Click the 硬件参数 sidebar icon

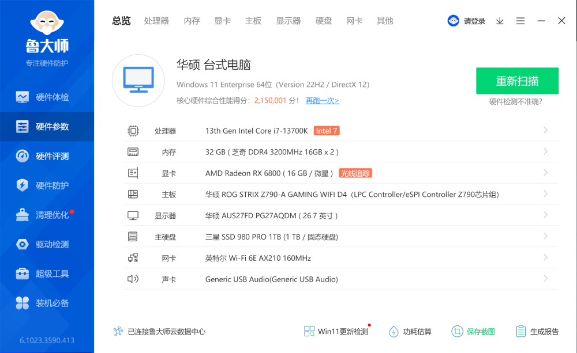(22, 126)
